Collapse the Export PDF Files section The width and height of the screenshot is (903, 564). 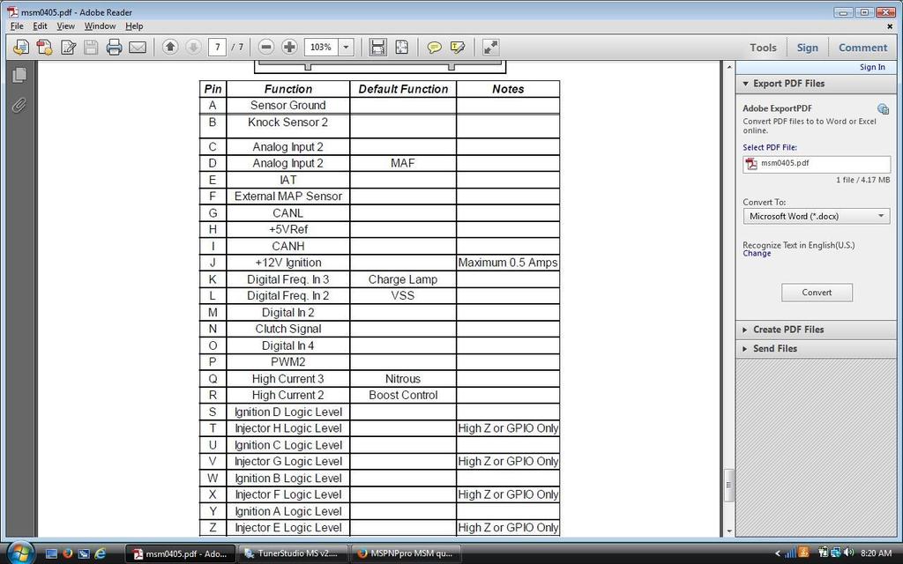click(816, 84)
